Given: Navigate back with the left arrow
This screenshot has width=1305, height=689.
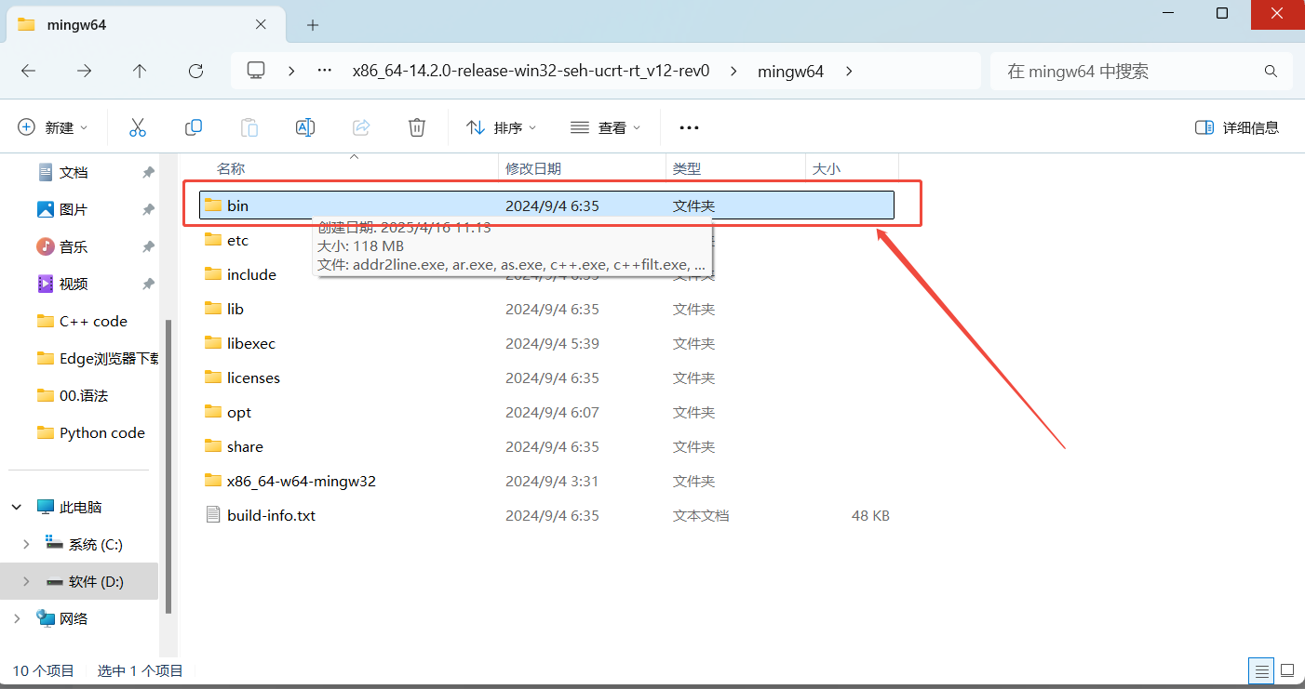Looking at the screenshot, I should (x=29, y=71).
